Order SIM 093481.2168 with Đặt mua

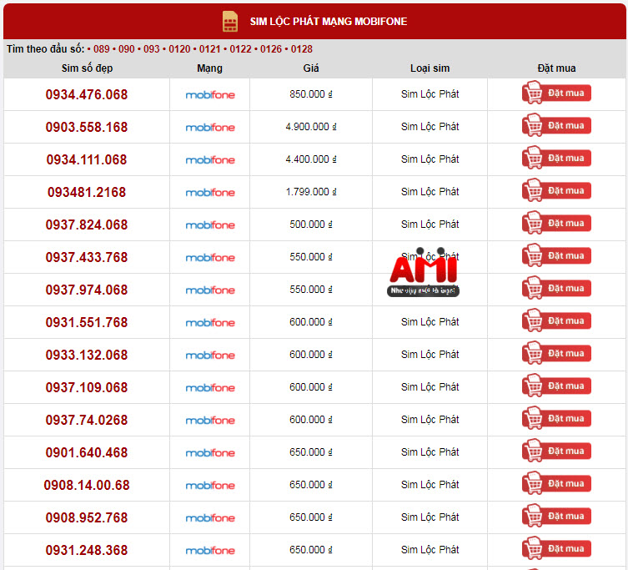click(556, 190)
